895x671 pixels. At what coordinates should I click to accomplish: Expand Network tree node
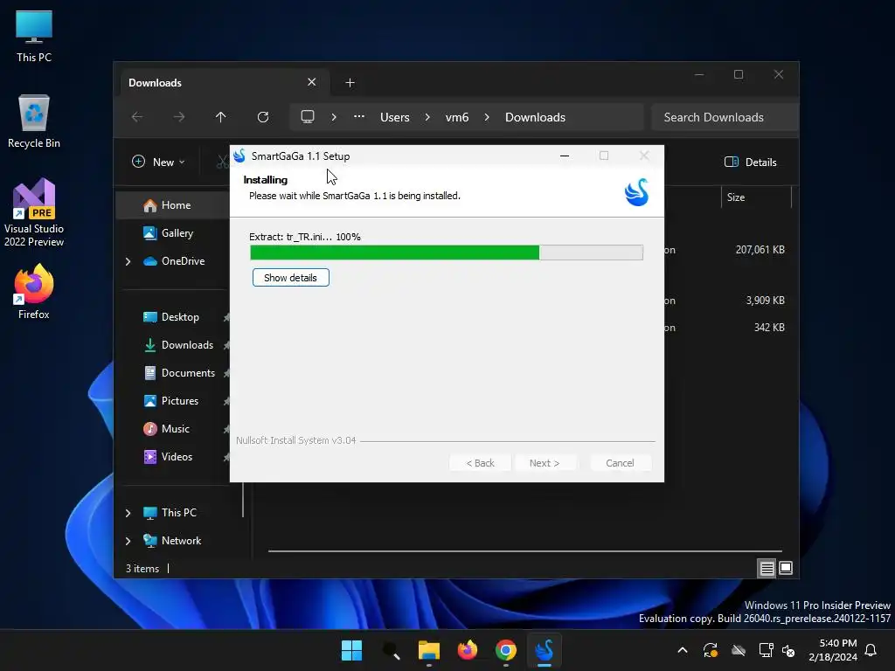(x=128, y=541)
